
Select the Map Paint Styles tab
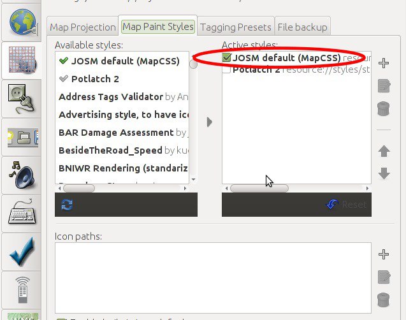[158, 27]
